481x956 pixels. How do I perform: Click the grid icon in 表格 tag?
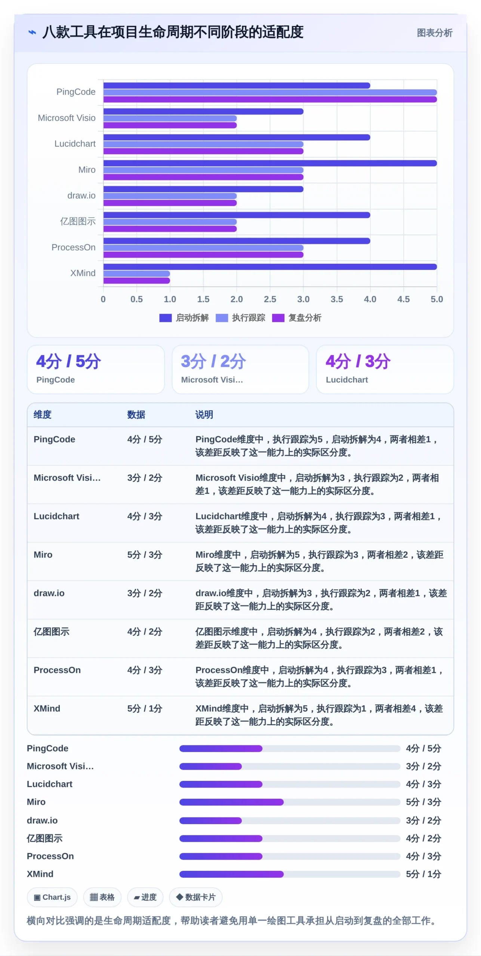click(93, 897)
